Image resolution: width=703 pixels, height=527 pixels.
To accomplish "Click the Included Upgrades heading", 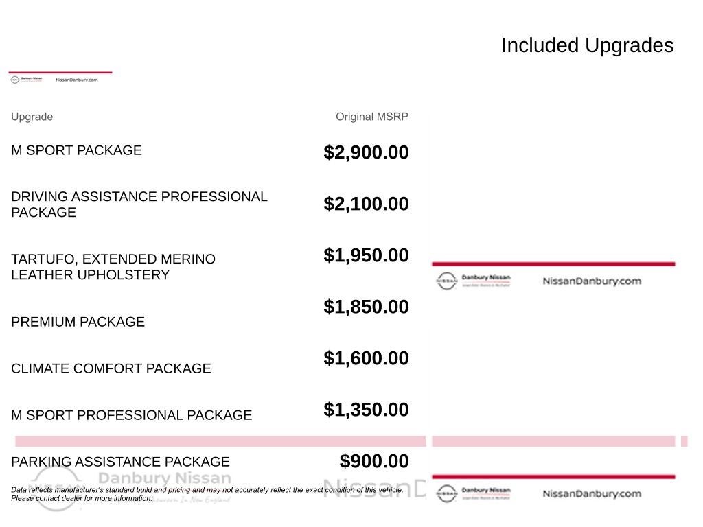I will point(588,45).
